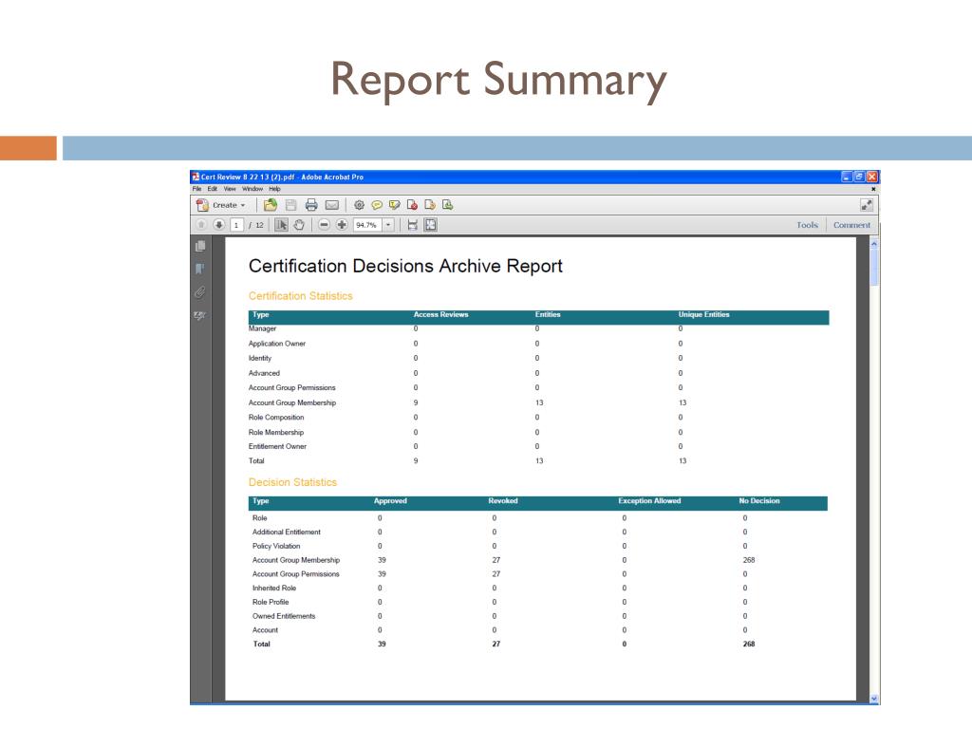Click the vertical scrollbar up arrow
Screen dimensions: 972x729
874,244
